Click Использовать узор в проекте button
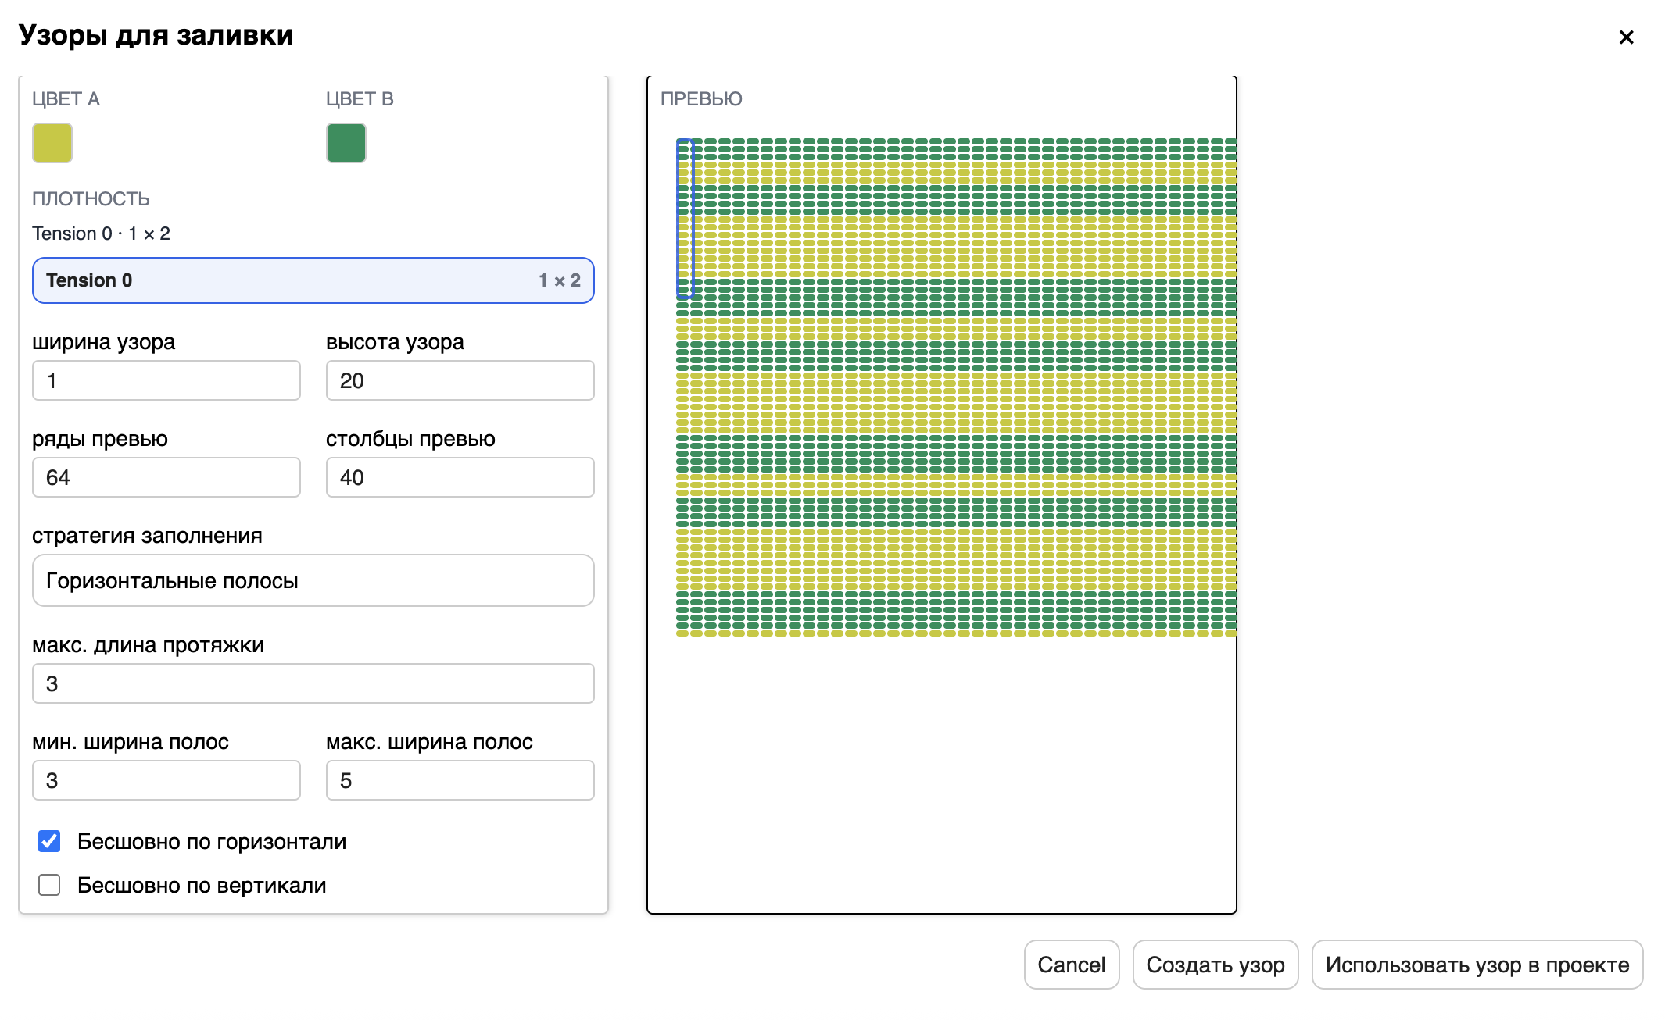1665x1020 pixels. (x=1477, y=965)
